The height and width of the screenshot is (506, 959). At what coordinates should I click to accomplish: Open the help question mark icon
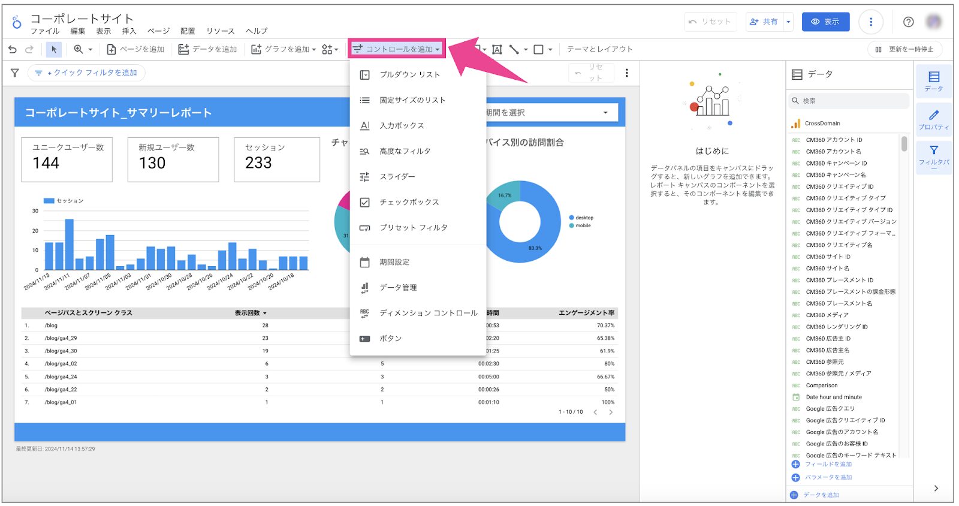(x=909, y=22)
